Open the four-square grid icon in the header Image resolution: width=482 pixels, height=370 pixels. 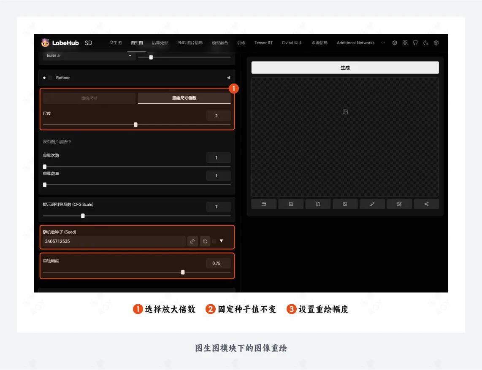pos(405,43)
